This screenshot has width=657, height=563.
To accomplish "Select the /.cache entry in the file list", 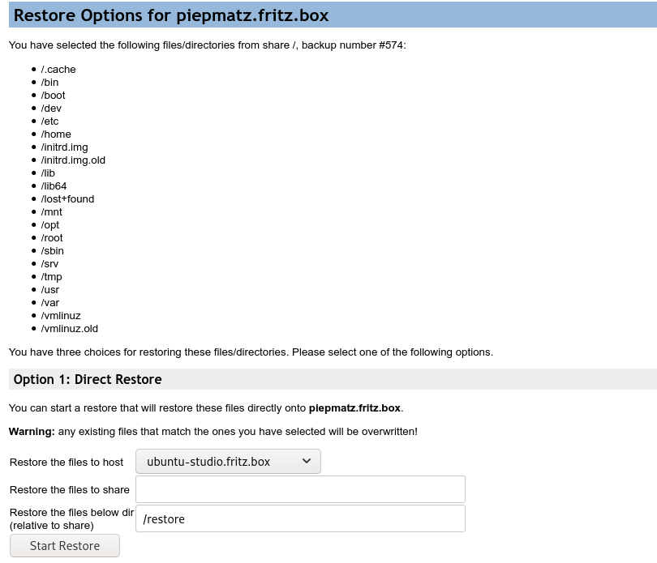I will pos(58,69).
